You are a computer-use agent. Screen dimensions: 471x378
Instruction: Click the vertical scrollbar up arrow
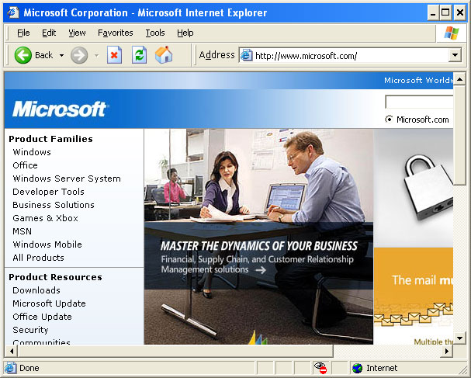(x=459, y=79)
